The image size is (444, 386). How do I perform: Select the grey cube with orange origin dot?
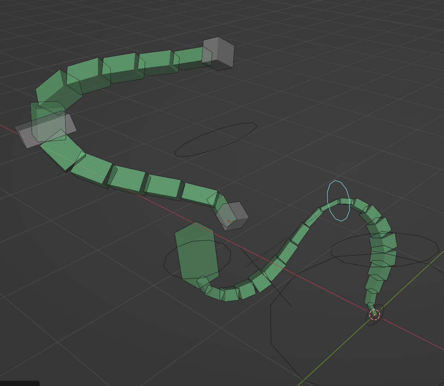(x=232, y=216)
